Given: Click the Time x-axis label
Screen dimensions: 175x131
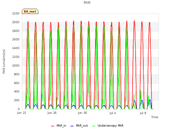Looking at the screenshot, I should [155, 117].
